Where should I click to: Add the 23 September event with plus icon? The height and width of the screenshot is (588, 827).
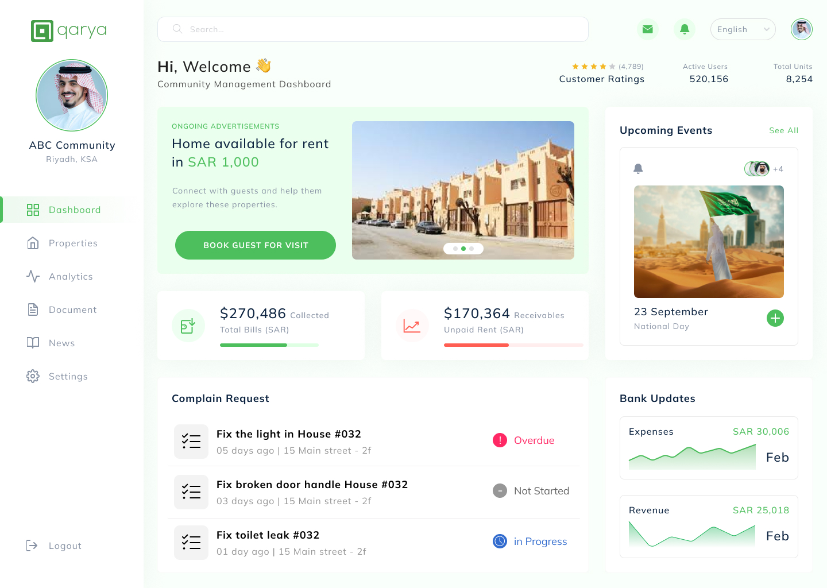coord(775,318)
